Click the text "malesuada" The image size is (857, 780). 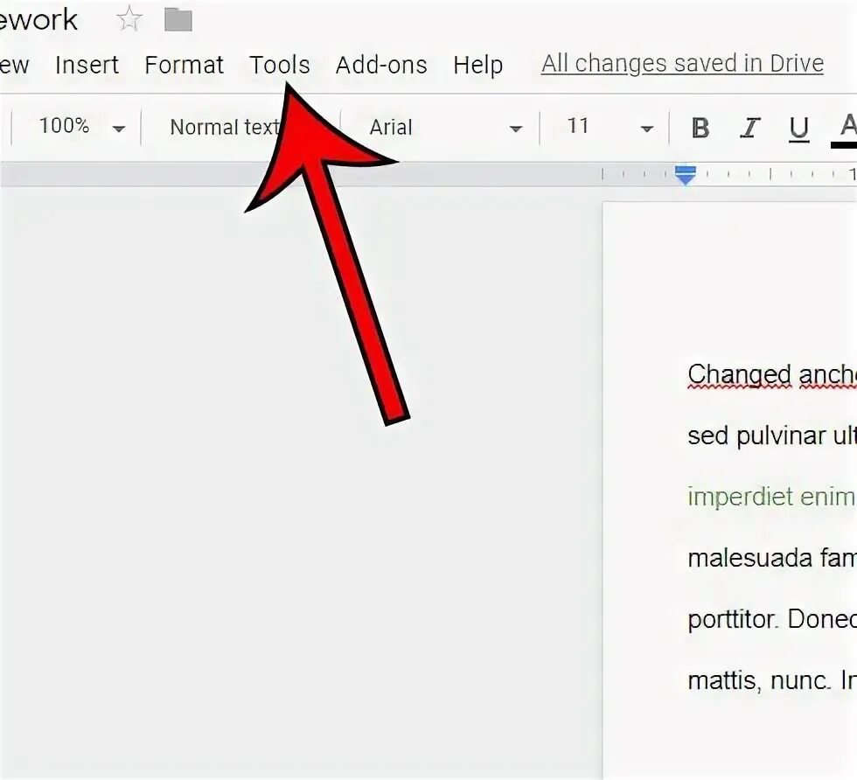click(750, 559)
